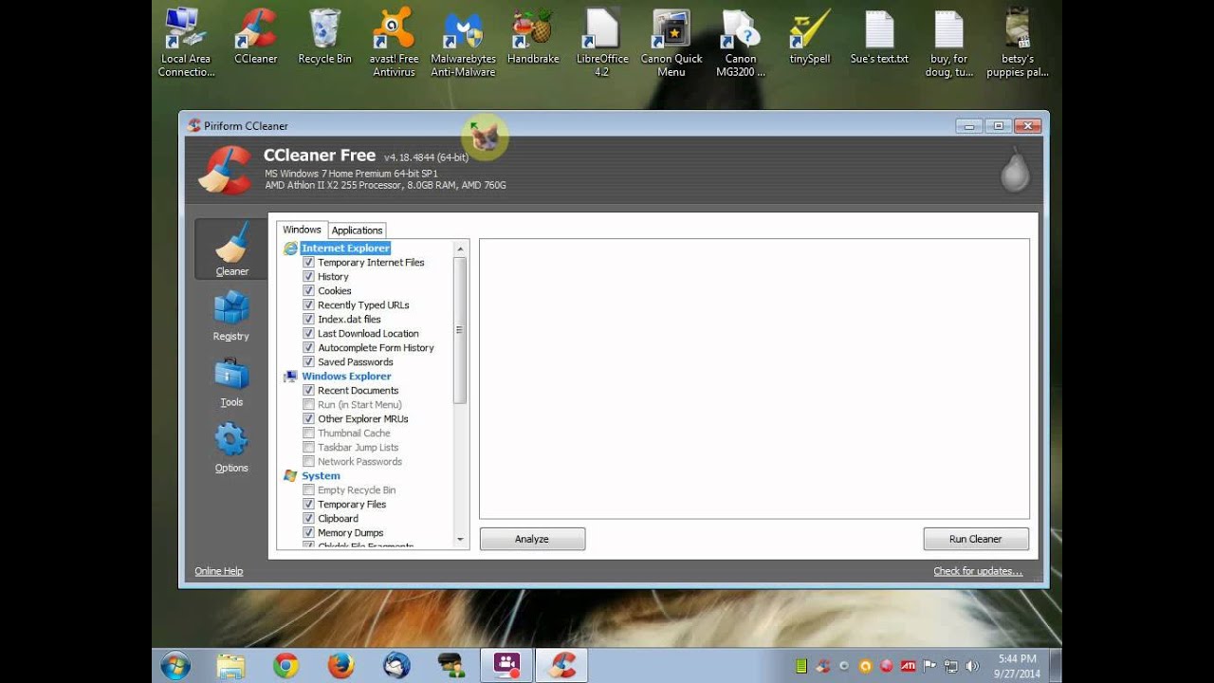Uncheck Temporary Internet Files
The image size is (1214, 683).
(x=308, y=263)
